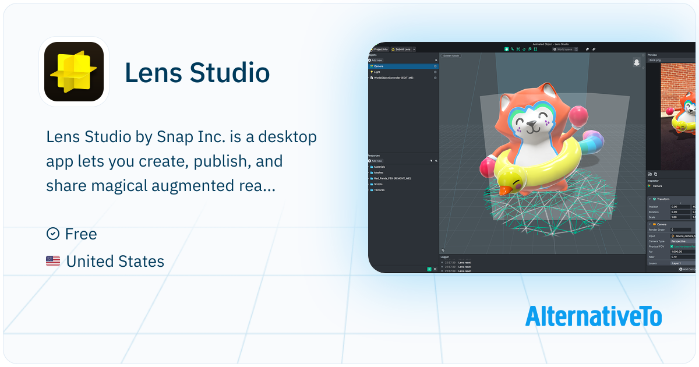
Task: Select the second viewport tool beside hand
Action: coord(512,50)
